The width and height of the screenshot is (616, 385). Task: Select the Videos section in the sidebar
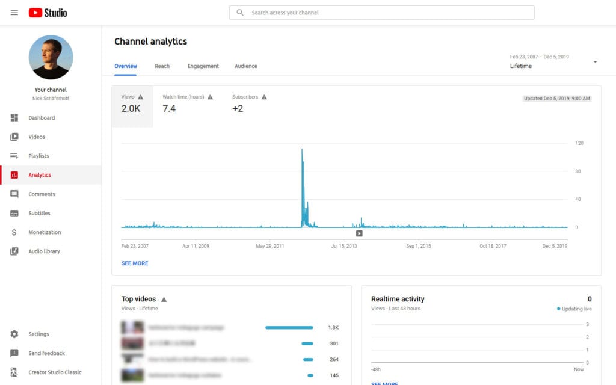(x=36, y=137)
